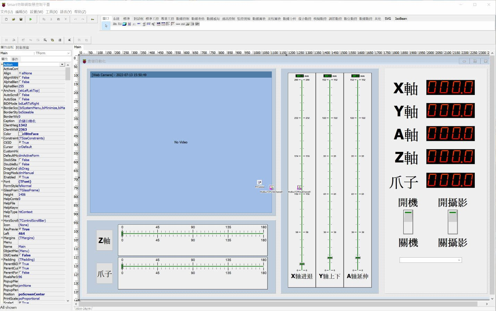Open the 設置(W) menu

[x=36, y=12]
